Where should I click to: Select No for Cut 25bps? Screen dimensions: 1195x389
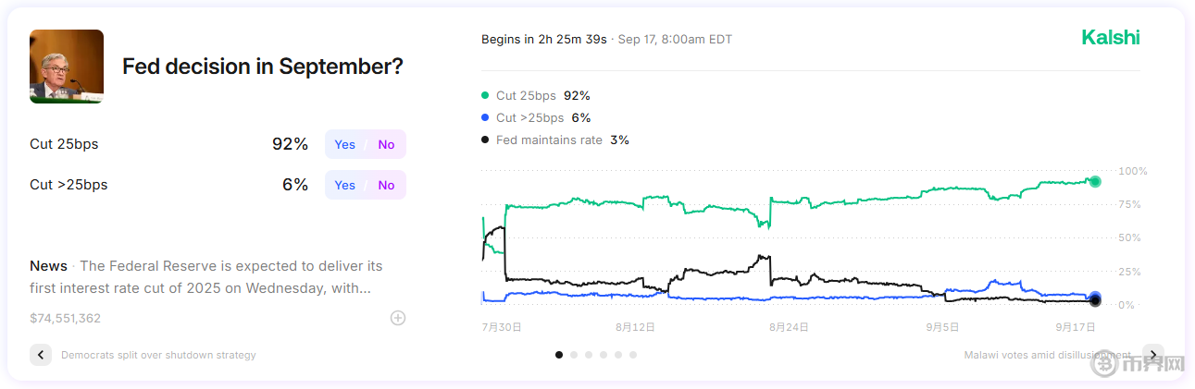pyautogui.click(x=386, y=144)
